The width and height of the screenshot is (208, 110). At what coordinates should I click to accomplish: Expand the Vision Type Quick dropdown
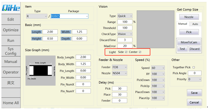(125, 16)
